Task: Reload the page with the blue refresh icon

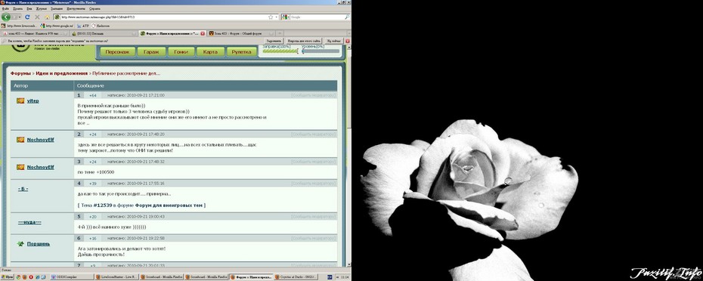Action: [x=27, y=17]
